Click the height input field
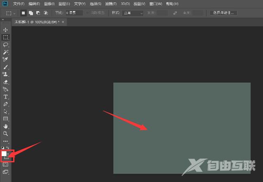Screen dimensions: 263x182 click(197, 13)
